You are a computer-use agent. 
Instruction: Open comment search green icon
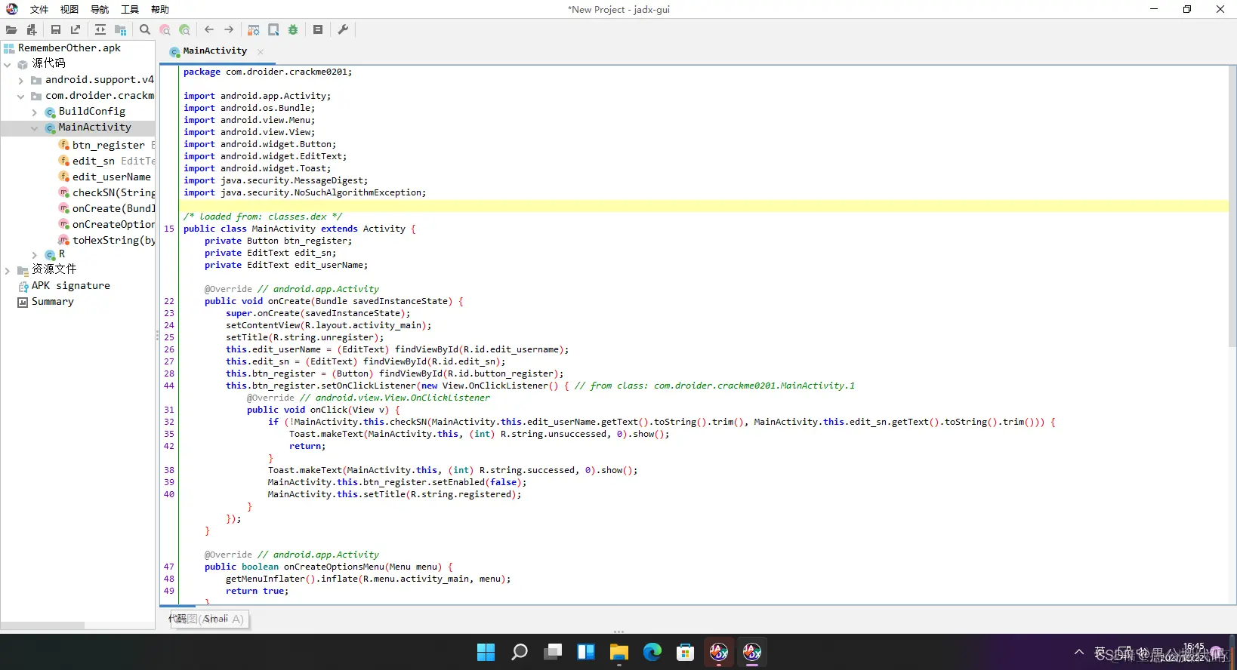pos(184,29)
